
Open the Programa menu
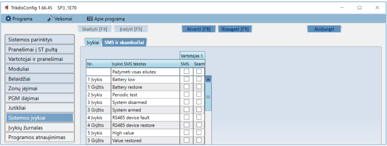(x=19, y=19)
